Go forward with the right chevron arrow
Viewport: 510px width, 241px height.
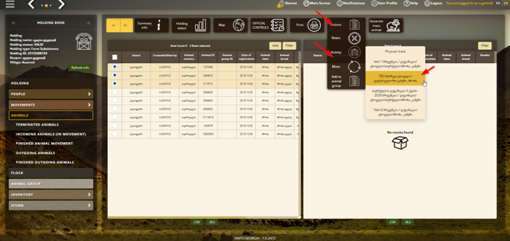click(x=61, y=4)
